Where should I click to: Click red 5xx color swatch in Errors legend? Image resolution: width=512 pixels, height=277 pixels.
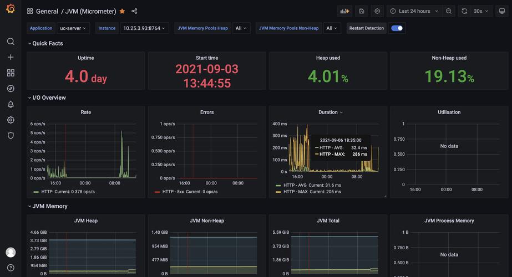157,192
